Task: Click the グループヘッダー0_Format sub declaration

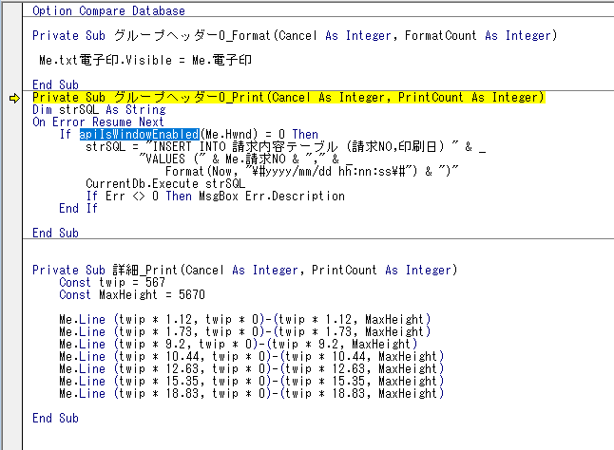Action: coord(295,35)
